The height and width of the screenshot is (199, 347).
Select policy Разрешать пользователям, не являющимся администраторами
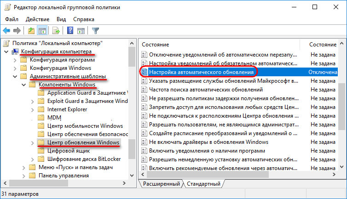(224, 125)
